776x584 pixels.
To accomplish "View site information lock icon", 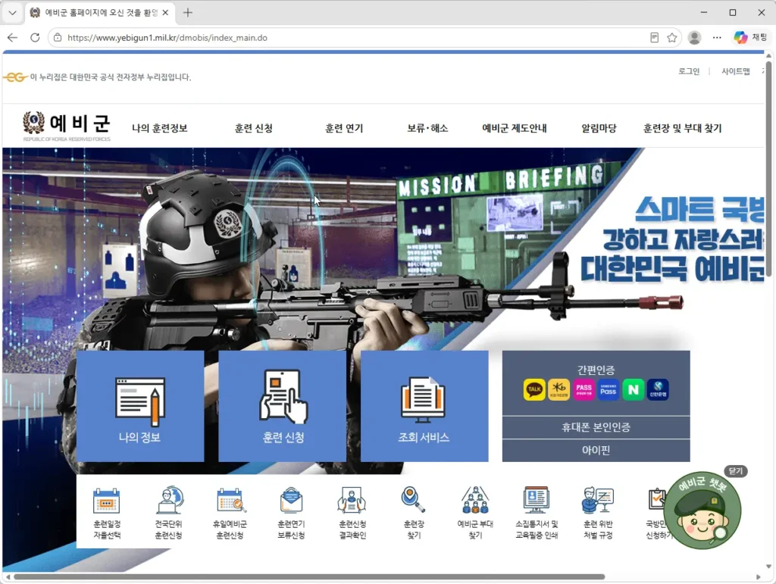I will point(58,38).
